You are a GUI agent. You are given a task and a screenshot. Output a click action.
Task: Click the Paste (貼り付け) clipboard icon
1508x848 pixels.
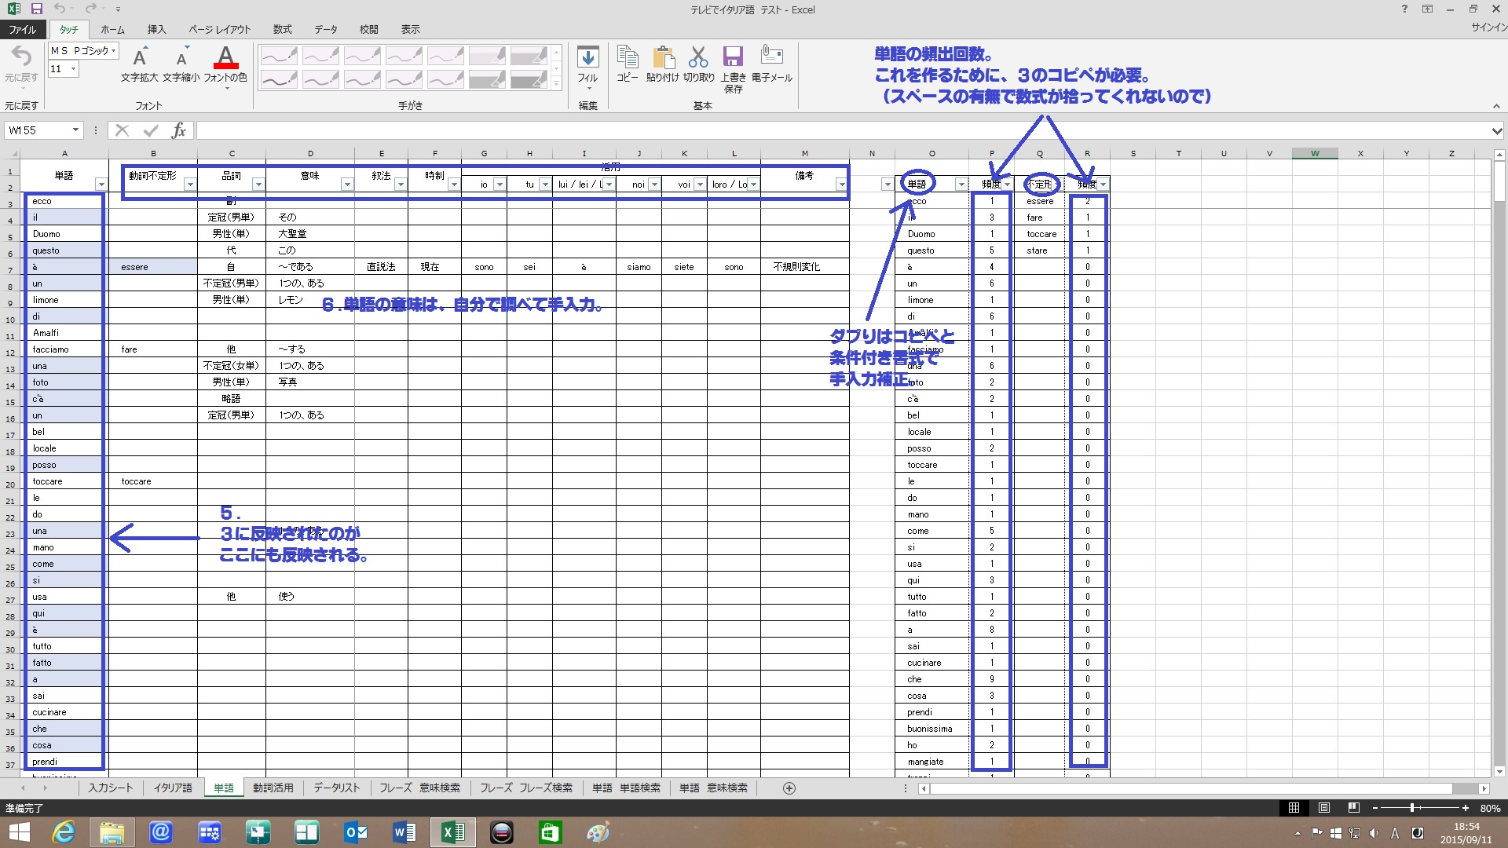click(x=662, y=58)
